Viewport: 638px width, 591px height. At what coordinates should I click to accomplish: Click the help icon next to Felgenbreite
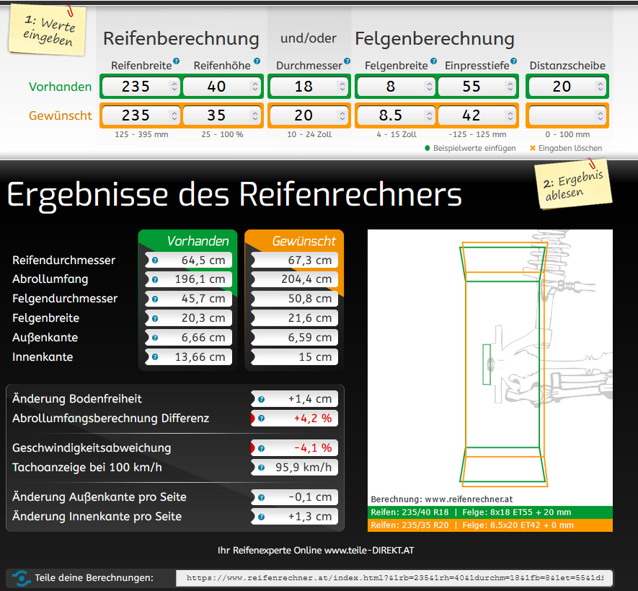click(433, 62)
